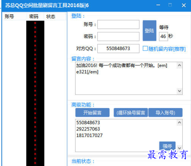This screenshot has width=191, height=166.
Task: Click the up arrow of message box scrollbar
Action: pos(180,65)
